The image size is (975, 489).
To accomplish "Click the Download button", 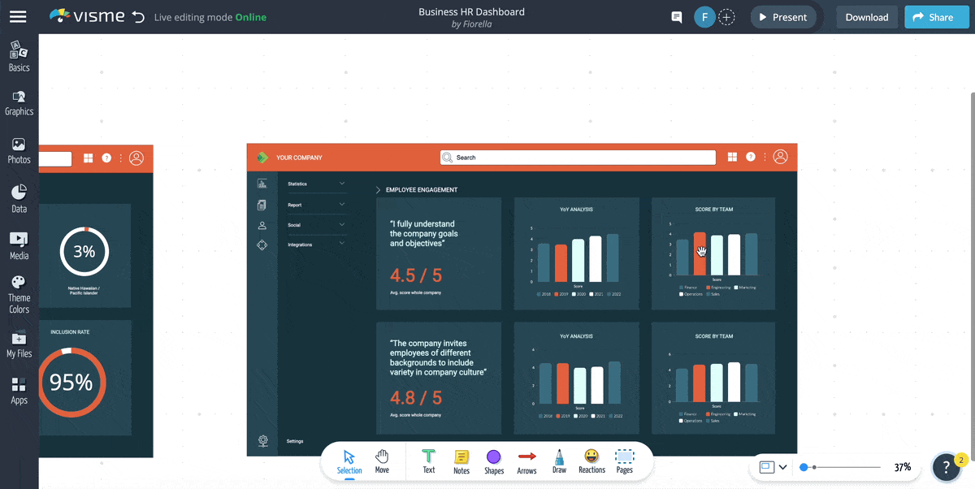I will 866,17.
